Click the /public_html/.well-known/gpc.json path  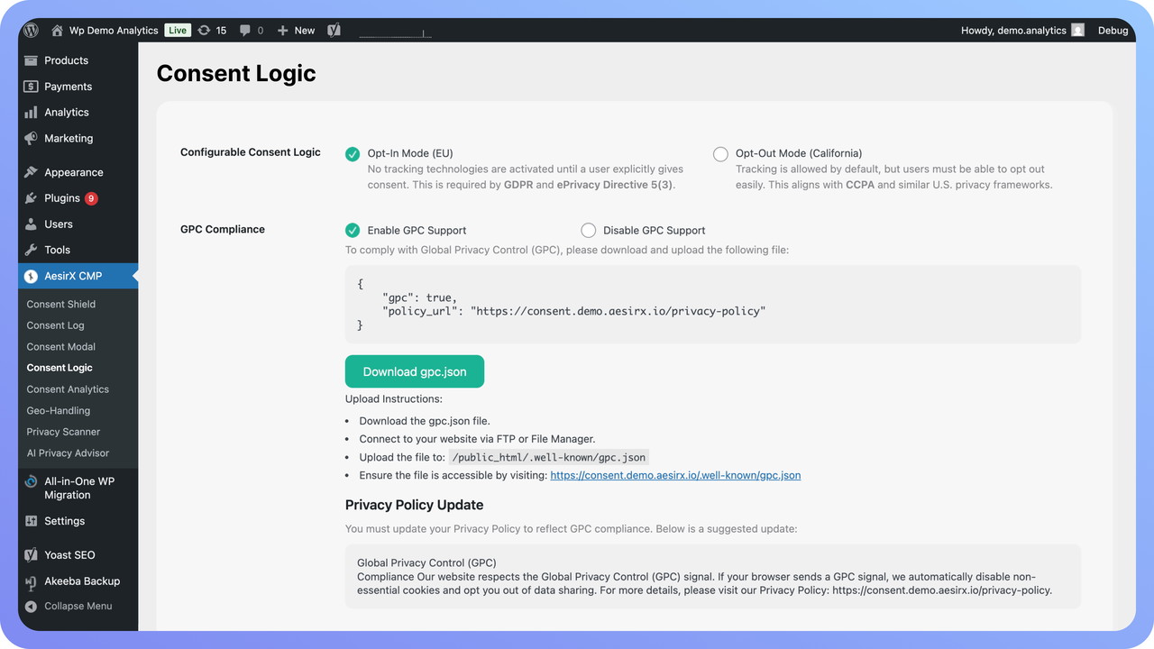[549, 457]
